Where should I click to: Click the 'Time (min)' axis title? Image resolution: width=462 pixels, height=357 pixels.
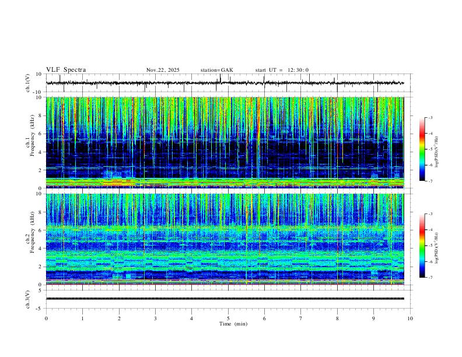click(x=233, y=324)
